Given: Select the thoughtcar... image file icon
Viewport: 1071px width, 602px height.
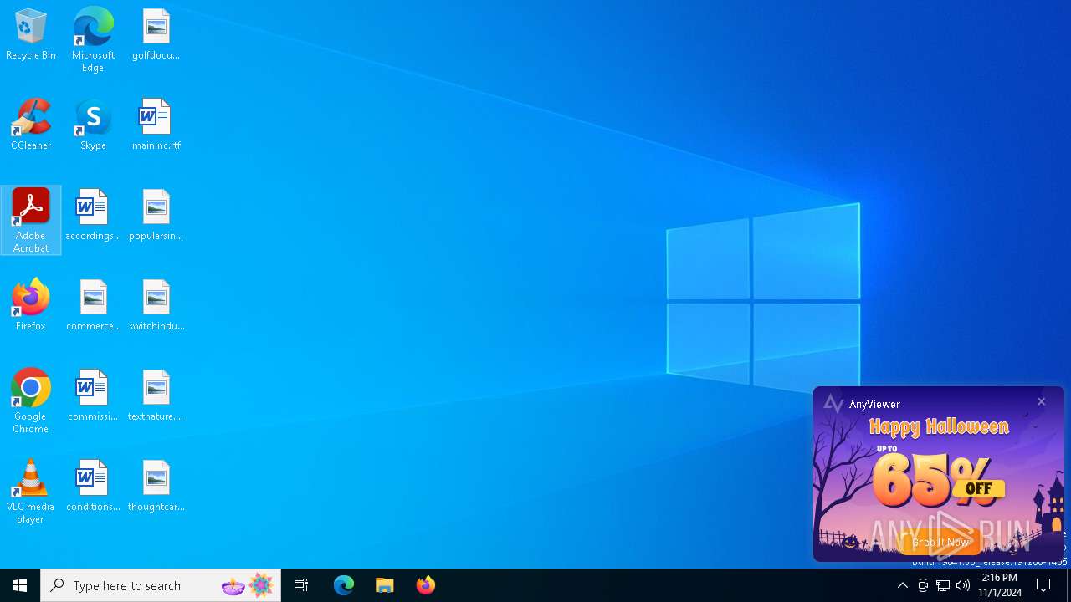Looking at the screenshot, I should tap(156, 486).
